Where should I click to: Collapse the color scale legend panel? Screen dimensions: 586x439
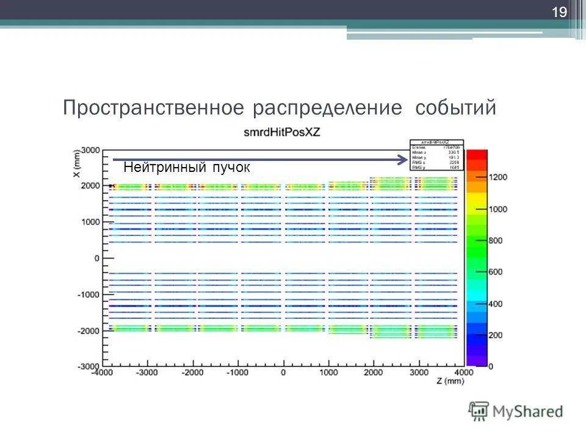coord(477,256)
